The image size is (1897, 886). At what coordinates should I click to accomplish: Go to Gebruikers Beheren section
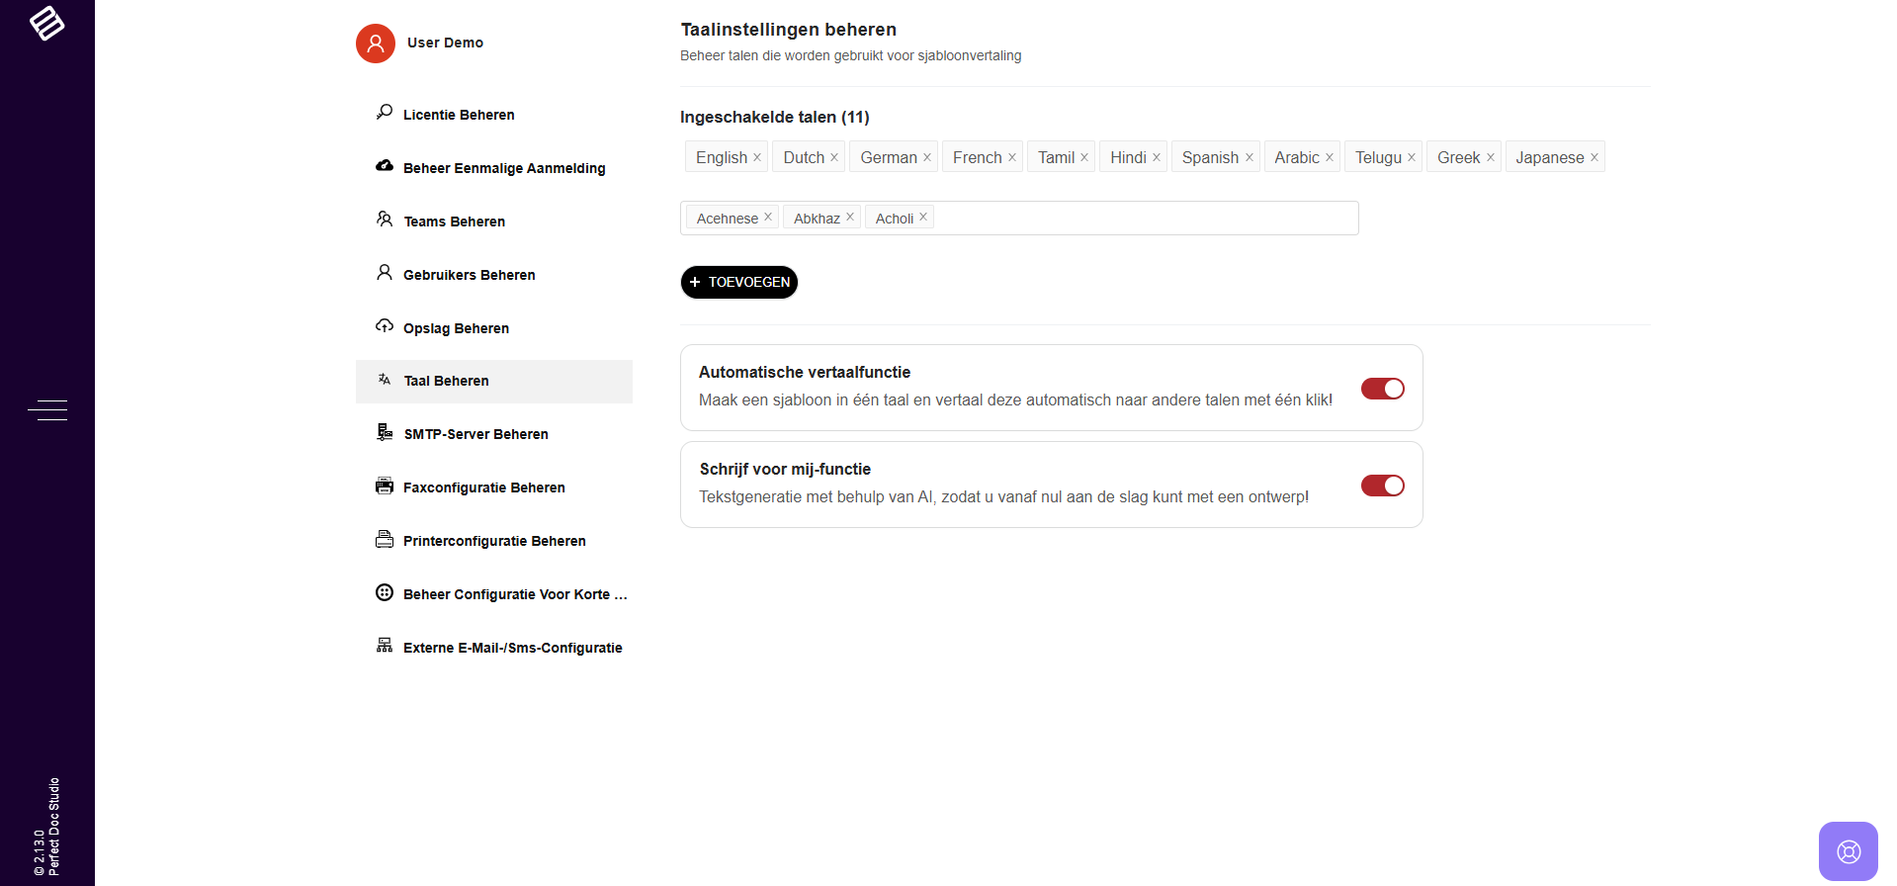coord(469,275)
